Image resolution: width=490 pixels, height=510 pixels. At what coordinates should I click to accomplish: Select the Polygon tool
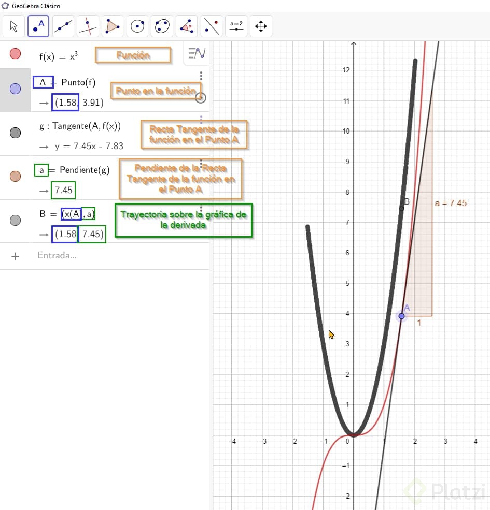[x=113, y=26]
